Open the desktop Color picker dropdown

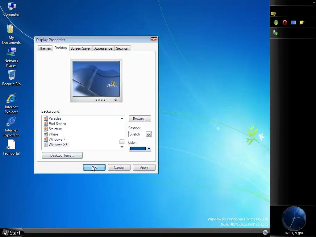tap(149, 148)
